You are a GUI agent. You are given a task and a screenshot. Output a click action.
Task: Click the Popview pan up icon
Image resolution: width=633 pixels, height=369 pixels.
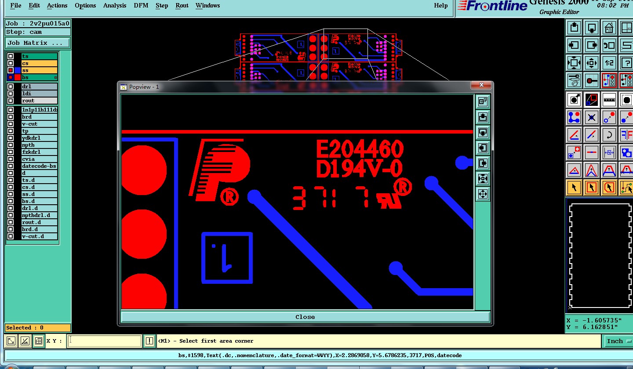[483, 117]
